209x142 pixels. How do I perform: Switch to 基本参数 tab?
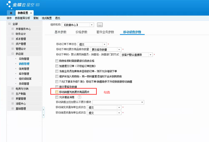(61, 32)
